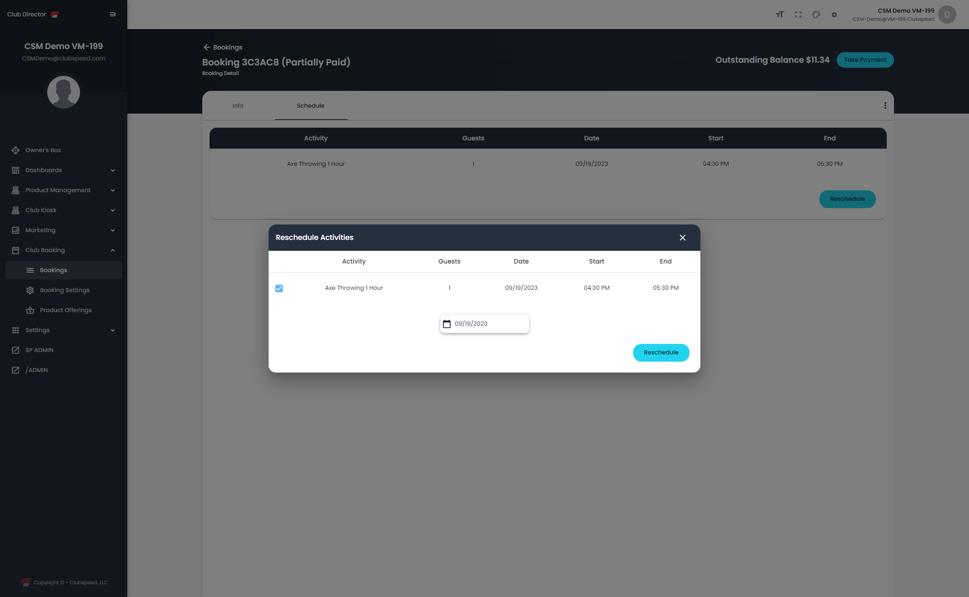969x597 pixels.
Task: Collapse the Club Booking chevron
Action: 113,250
